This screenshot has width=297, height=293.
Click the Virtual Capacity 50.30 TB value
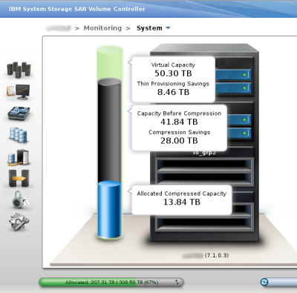(x=173, y=73)
